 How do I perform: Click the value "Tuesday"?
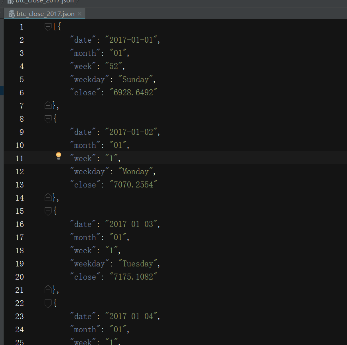(x=138, y=264)
